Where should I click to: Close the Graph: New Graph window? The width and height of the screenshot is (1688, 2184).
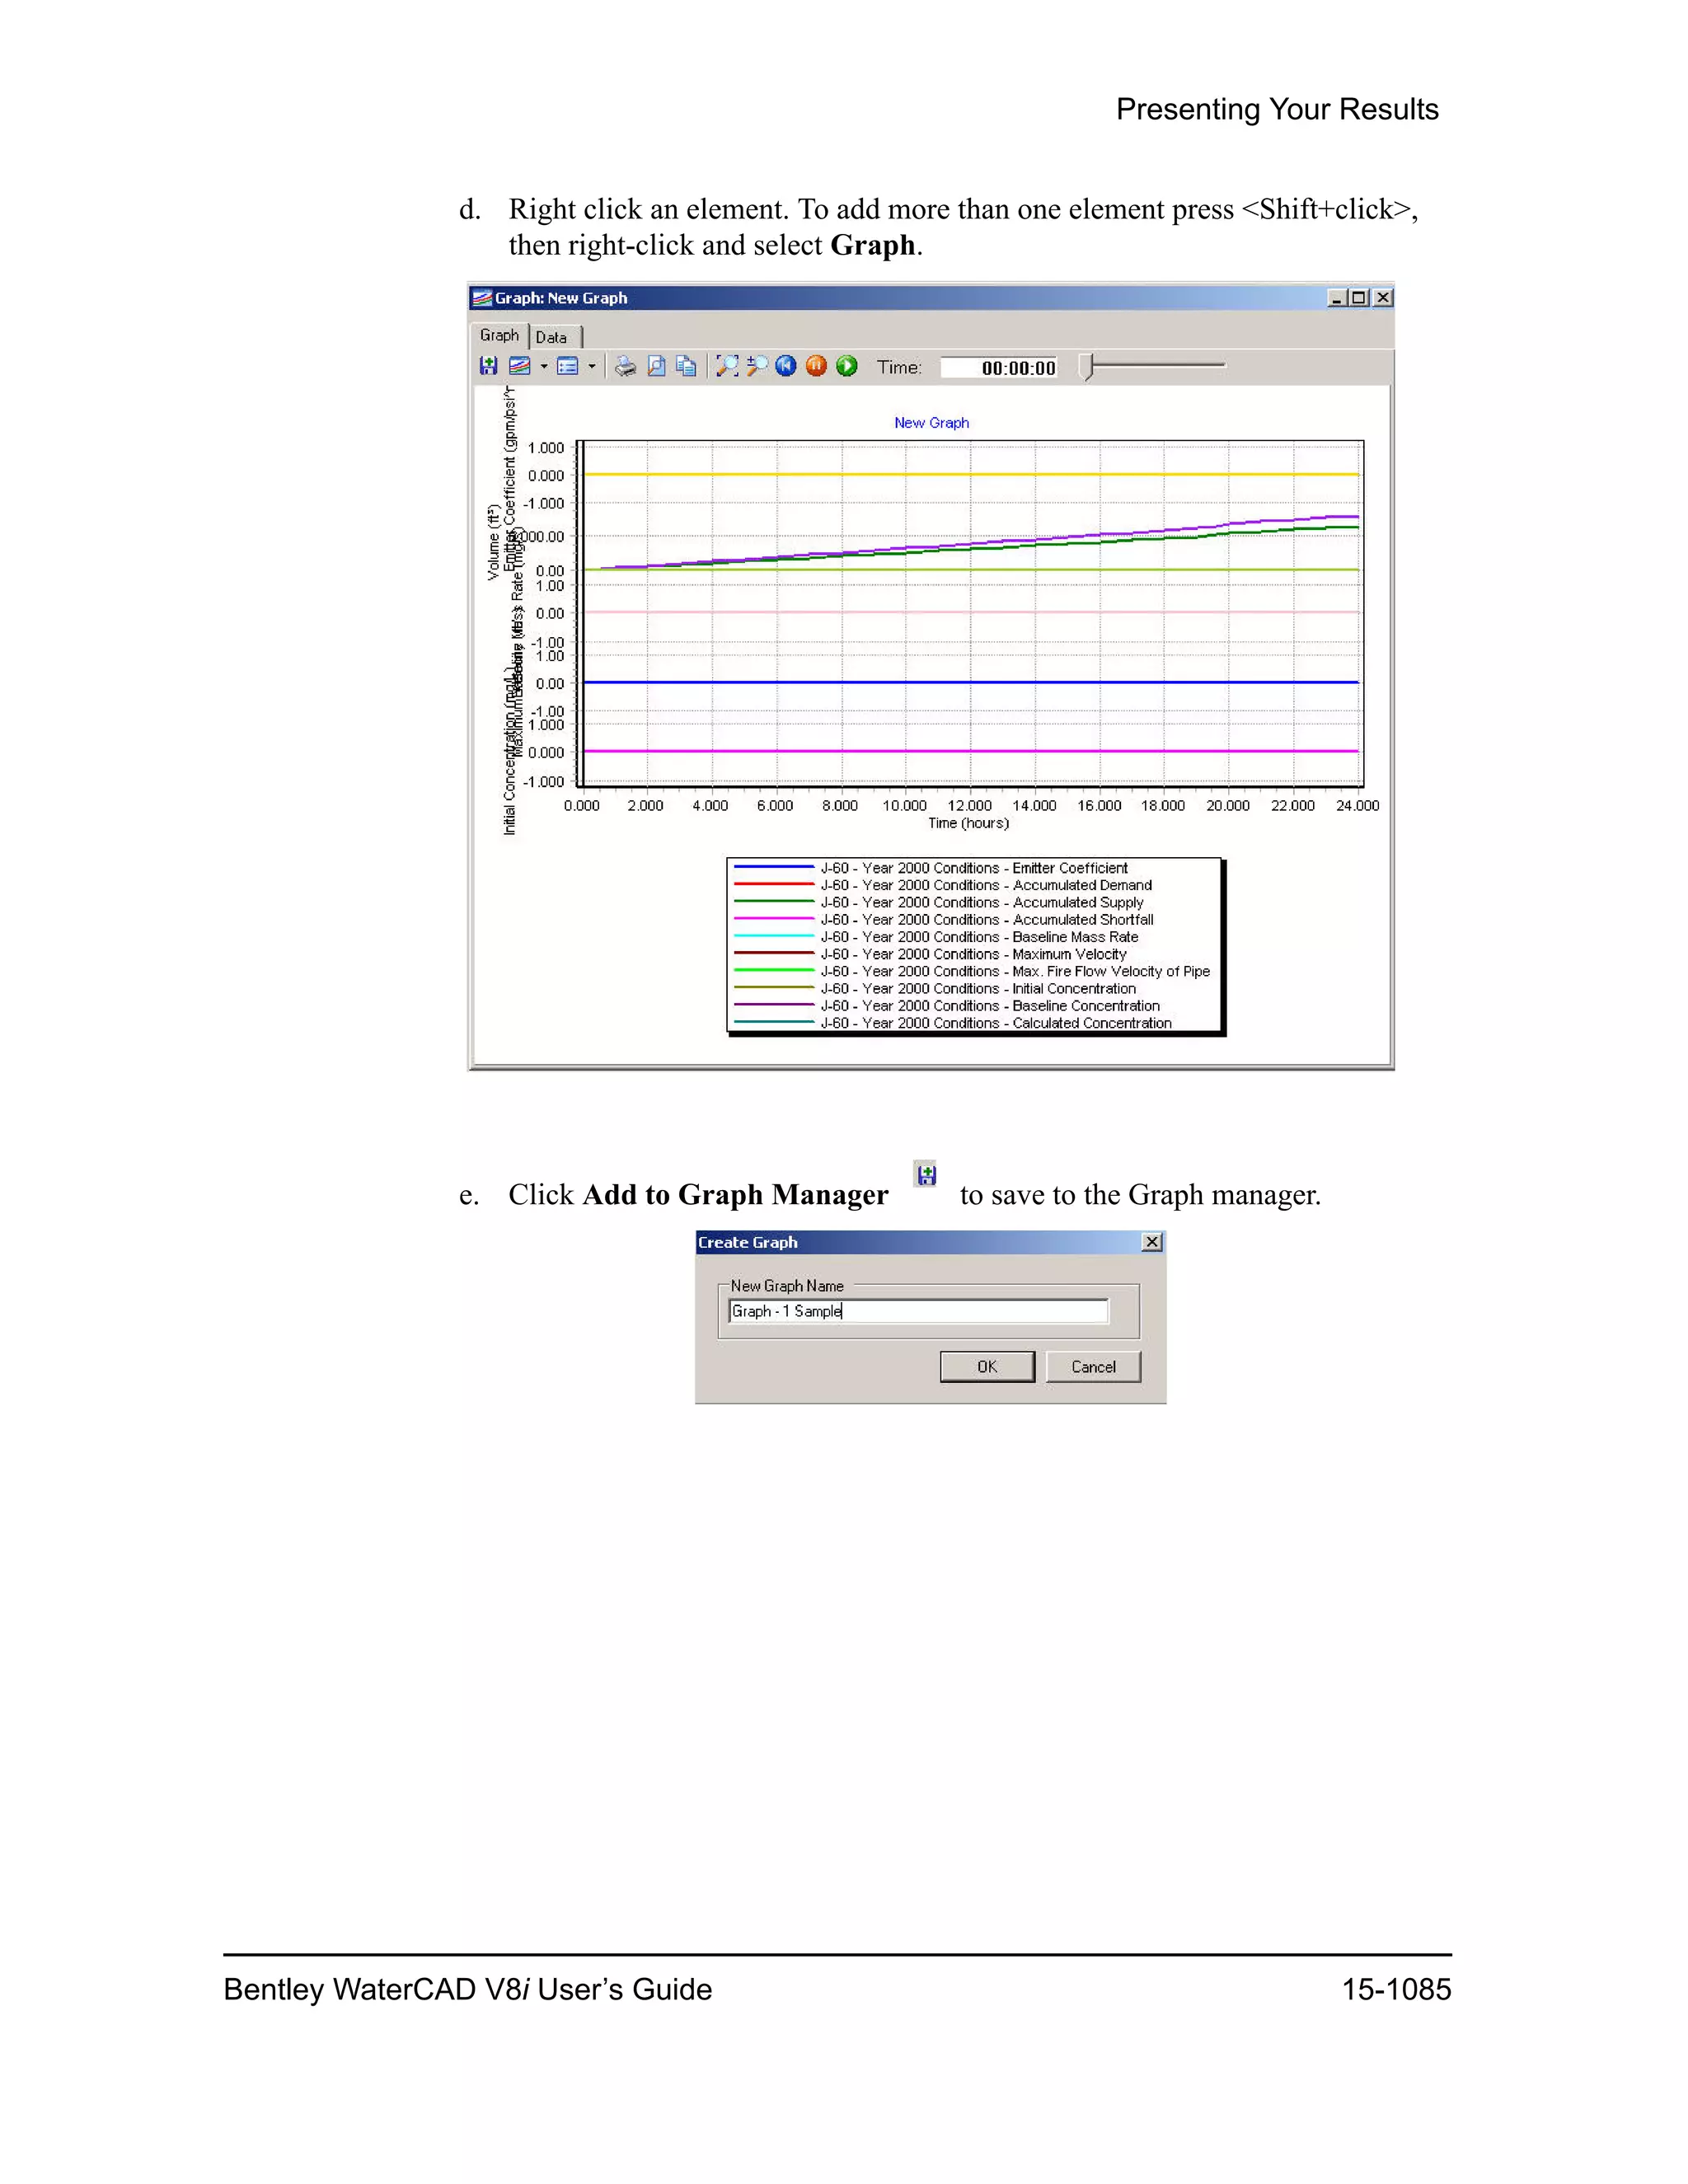click(1382, 298)
